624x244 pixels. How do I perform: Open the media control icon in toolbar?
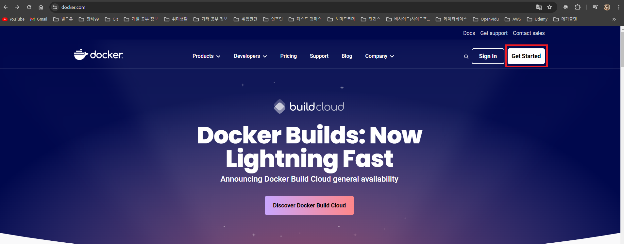(x=595, y=7)
